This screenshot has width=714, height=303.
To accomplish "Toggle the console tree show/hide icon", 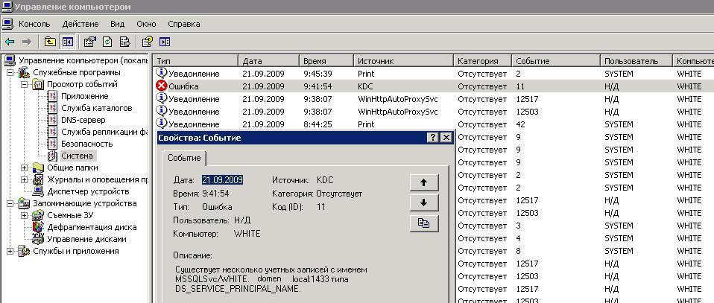I will pyautogui.click(x=67, y=42).
